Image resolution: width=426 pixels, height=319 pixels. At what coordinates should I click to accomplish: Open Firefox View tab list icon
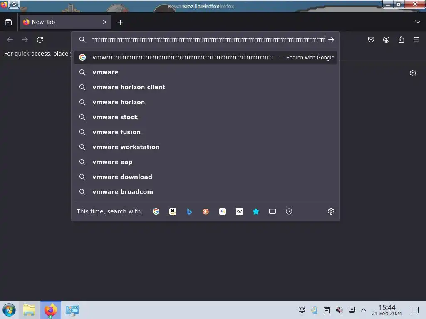8,22
